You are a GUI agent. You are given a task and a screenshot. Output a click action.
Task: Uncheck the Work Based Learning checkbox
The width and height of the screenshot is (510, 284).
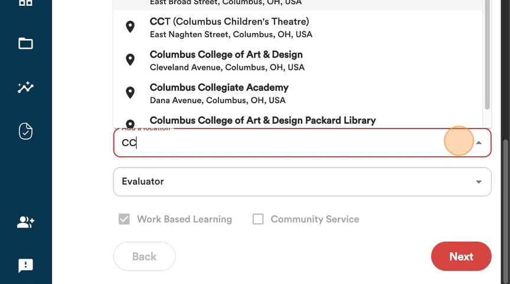pyautogui.click(x=124, y=219)
